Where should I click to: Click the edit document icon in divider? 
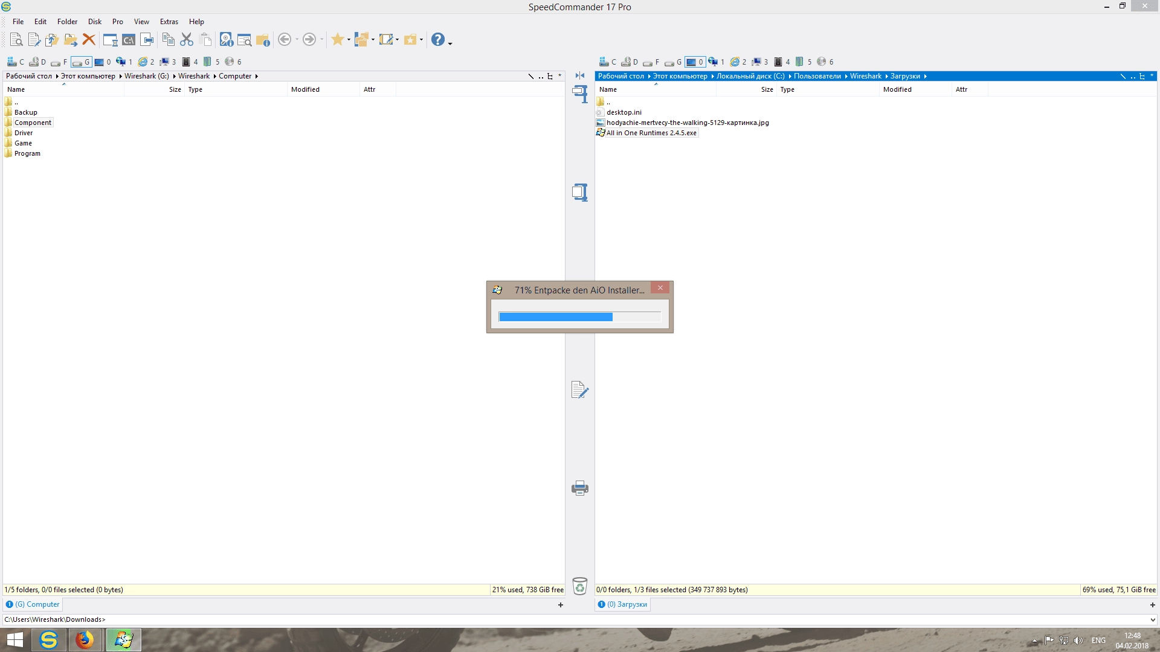(580, 390)
